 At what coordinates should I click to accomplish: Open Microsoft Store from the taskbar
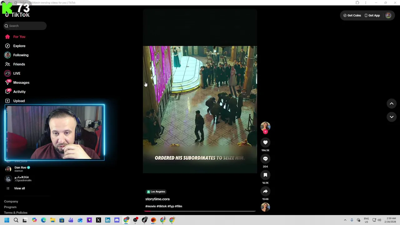coord(62,220)
